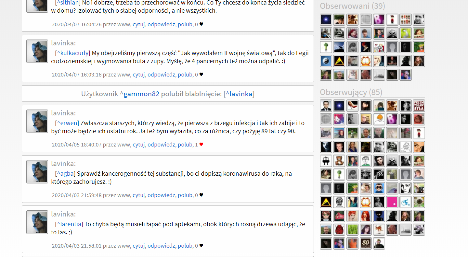This screenshot has width=468, height=257.
Task: Open the green grass avatar
Action: coord(353,229)
